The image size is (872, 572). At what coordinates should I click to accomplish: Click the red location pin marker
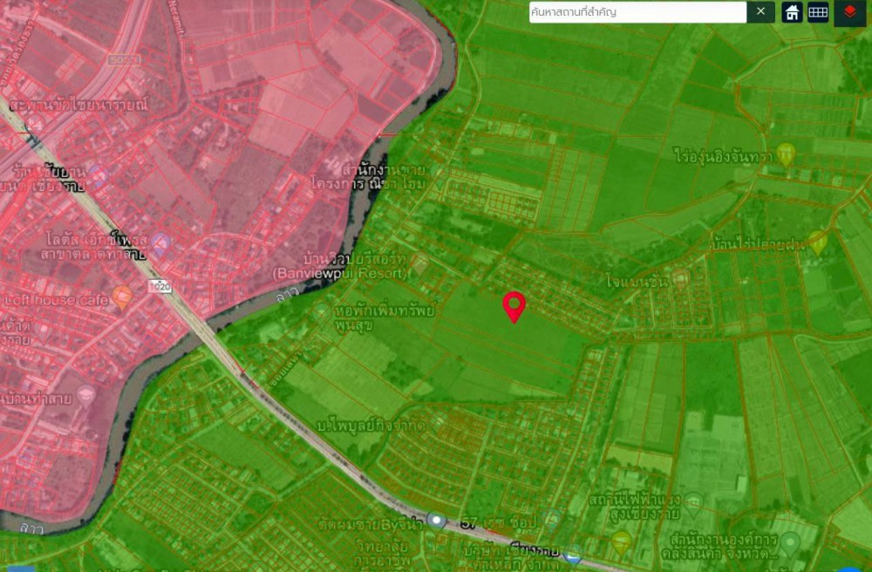(514, 307)
